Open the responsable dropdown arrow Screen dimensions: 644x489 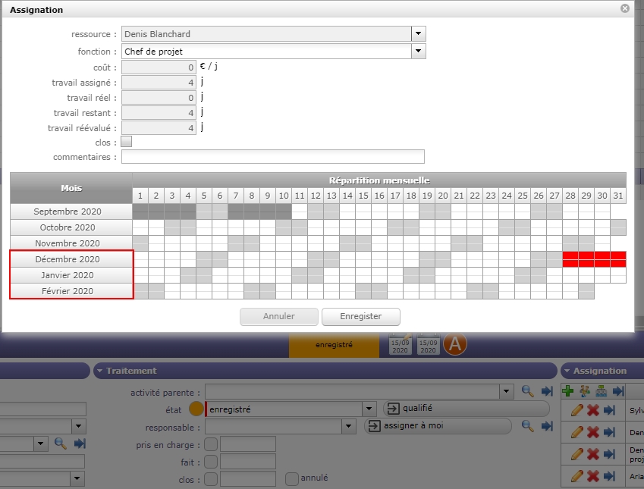click(x=348, y=426)
